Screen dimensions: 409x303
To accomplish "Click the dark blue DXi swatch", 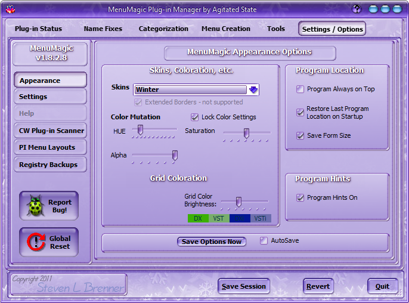I will pos(240,218).
